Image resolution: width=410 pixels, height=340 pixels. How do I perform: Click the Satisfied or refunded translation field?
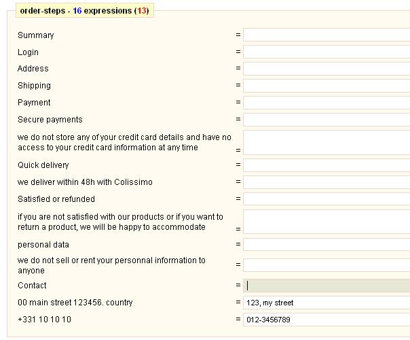point(327,199)
